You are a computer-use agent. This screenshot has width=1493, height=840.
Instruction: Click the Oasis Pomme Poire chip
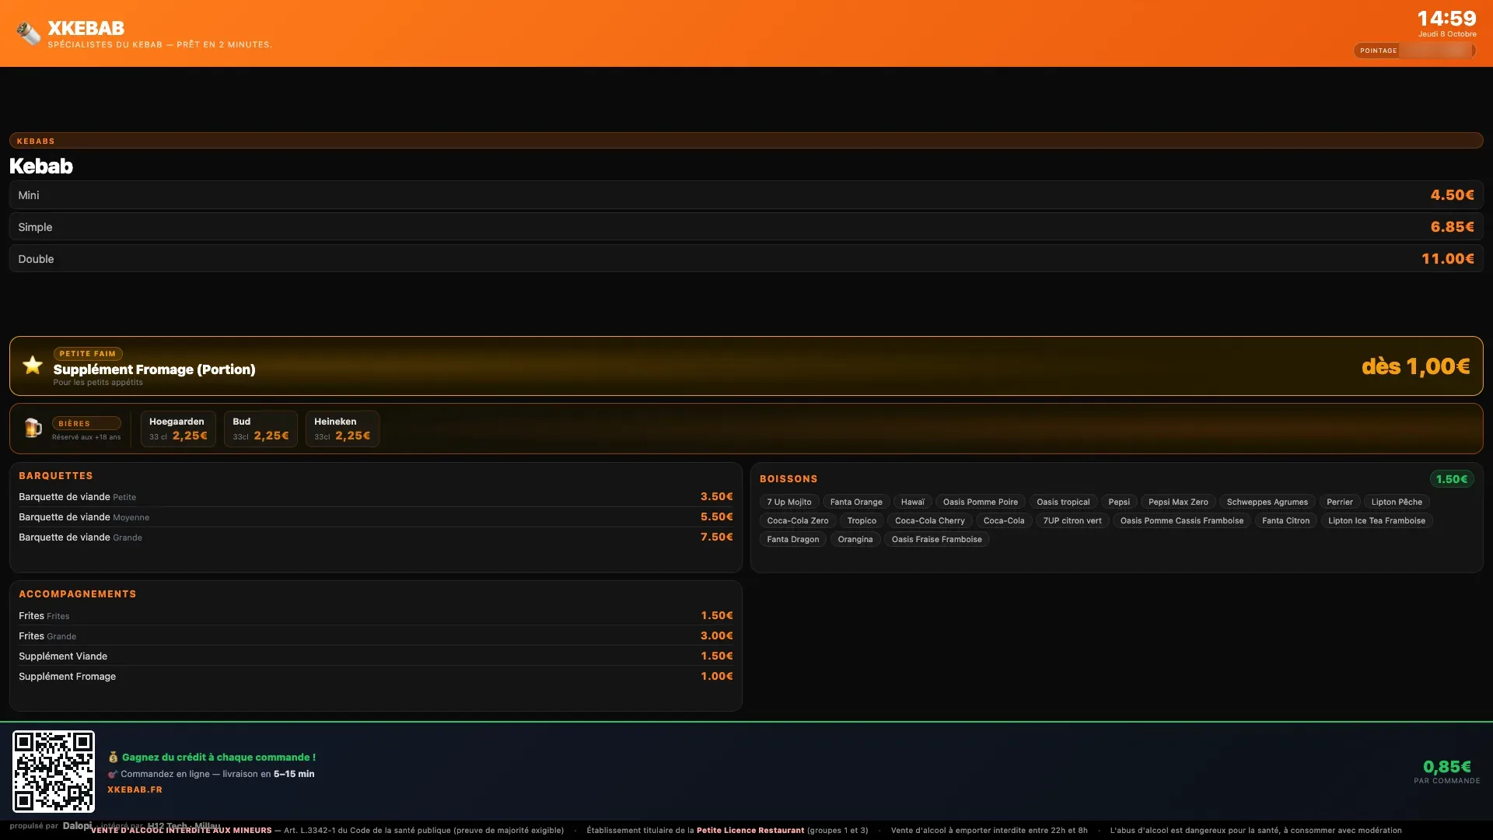pos(981,502)
